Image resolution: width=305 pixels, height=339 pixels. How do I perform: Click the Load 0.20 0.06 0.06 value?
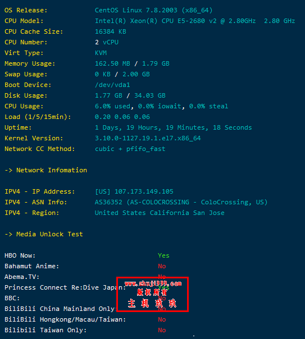[122, 117]
